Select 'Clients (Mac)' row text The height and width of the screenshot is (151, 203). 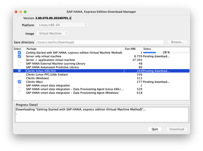pos(34,82)
